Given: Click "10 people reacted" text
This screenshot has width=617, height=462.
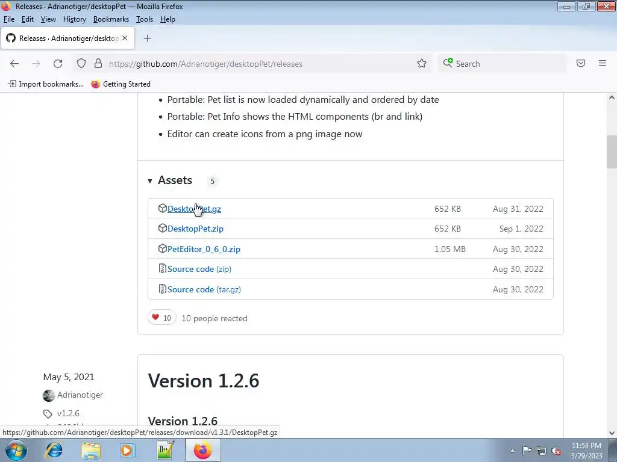Looking at the screenshot, I should click(x=215, y=318).
